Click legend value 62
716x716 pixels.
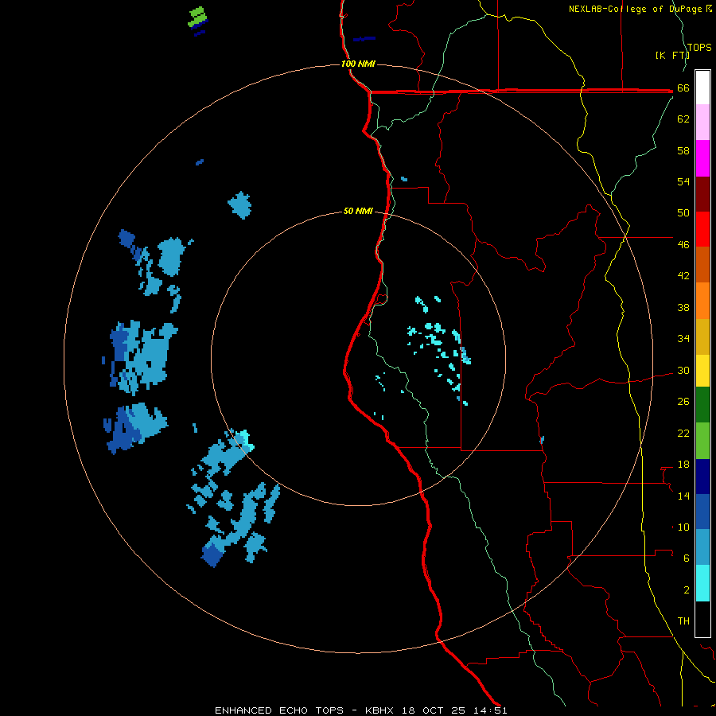pos(683,119)
